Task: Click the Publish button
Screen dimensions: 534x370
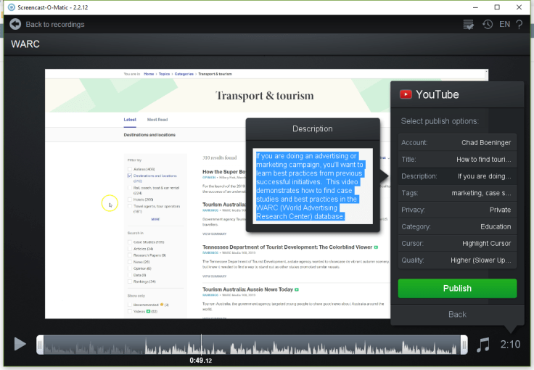Action: 457,288
